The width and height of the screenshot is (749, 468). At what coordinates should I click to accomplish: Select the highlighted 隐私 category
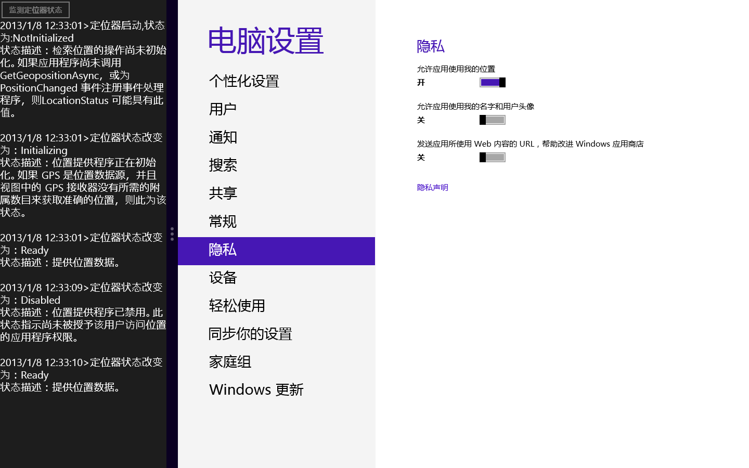coord(276,251)
